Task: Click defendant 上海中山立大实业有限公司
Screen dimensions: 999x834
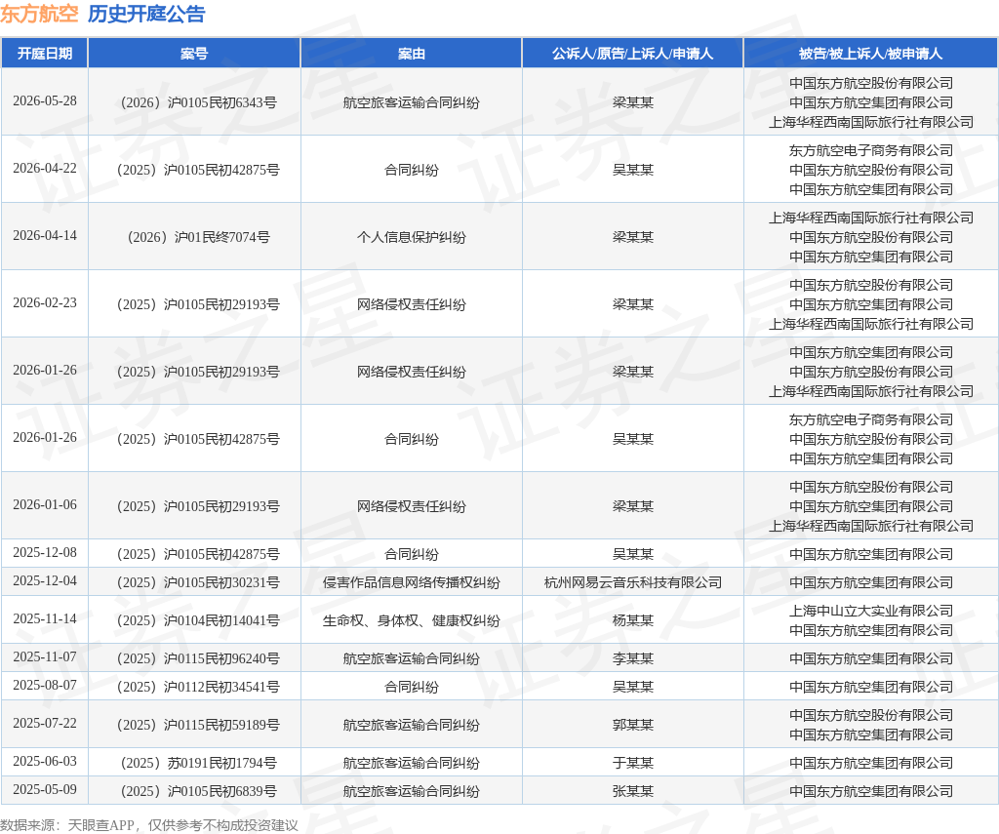Action: (x=871, y=611)
